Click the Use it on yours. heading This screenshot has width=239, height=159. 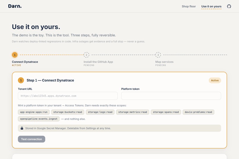[x=36, y=27]
